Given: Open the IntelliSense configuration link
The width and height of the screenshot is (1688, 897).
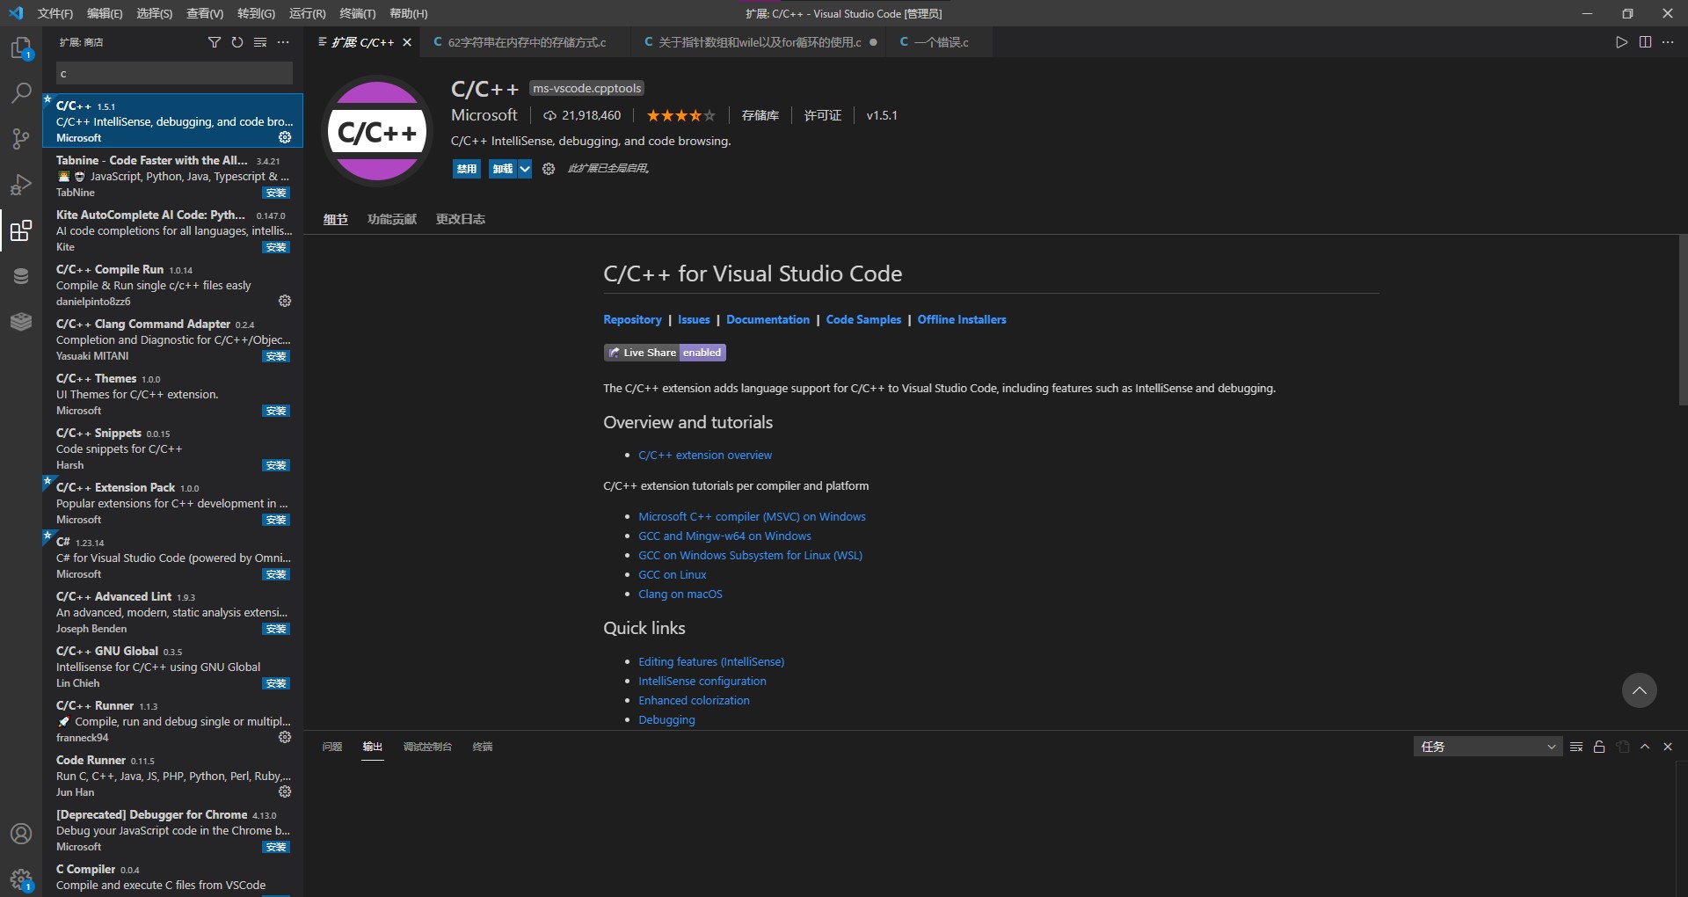Looking at the screenshot, I should [x=702, y=681].
